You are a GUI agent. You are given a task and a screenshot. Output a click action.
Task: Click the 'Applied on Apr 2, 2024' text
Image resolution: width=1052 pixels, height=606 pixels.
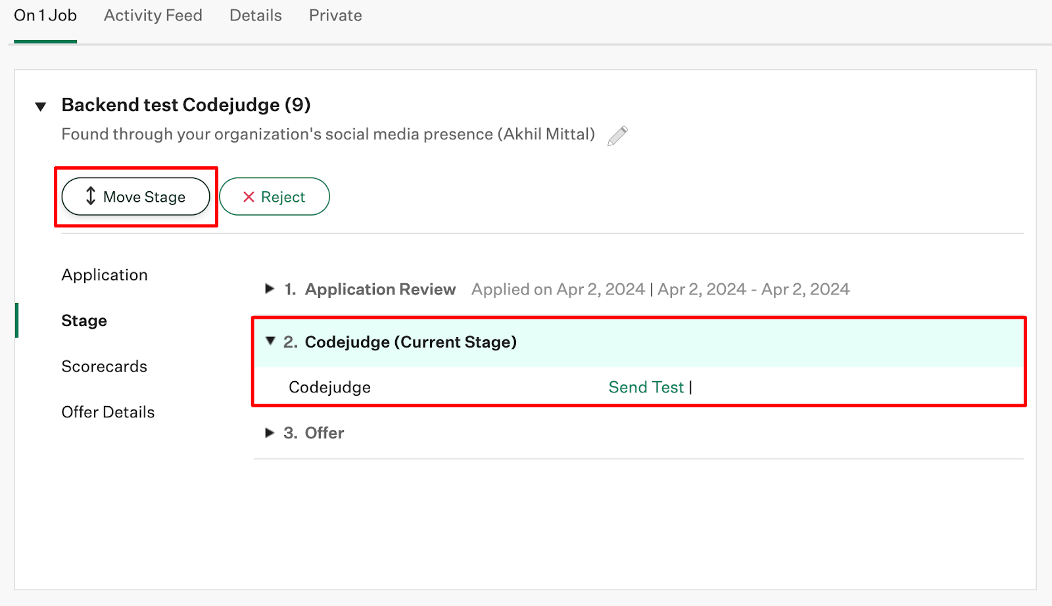click(x=558, y=289)
